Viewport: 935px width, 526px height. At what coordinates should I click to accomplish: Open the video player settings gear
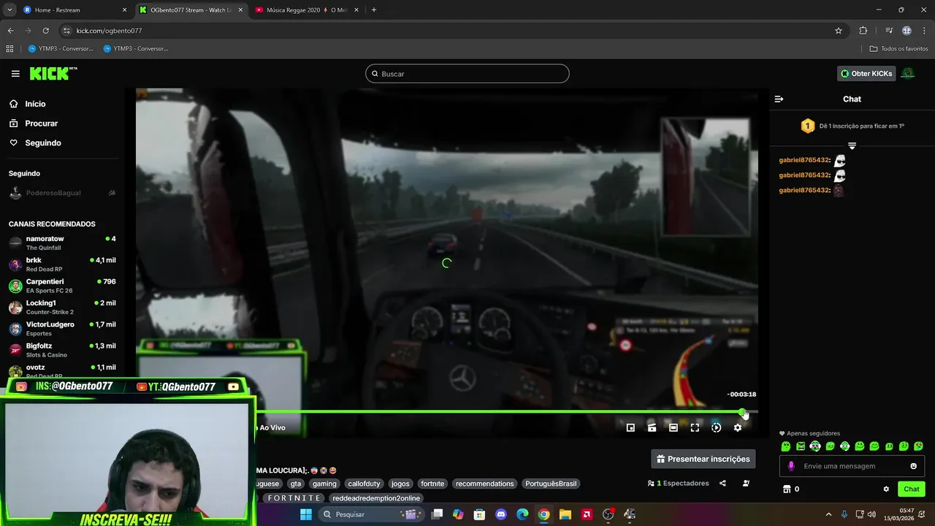point(738,428)
